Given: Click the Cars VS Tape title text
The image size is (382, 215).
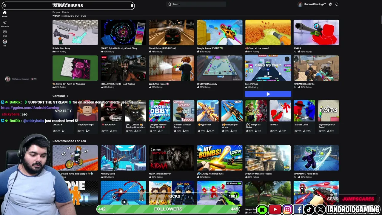Looking at the screenshot, I should [251, 84].
